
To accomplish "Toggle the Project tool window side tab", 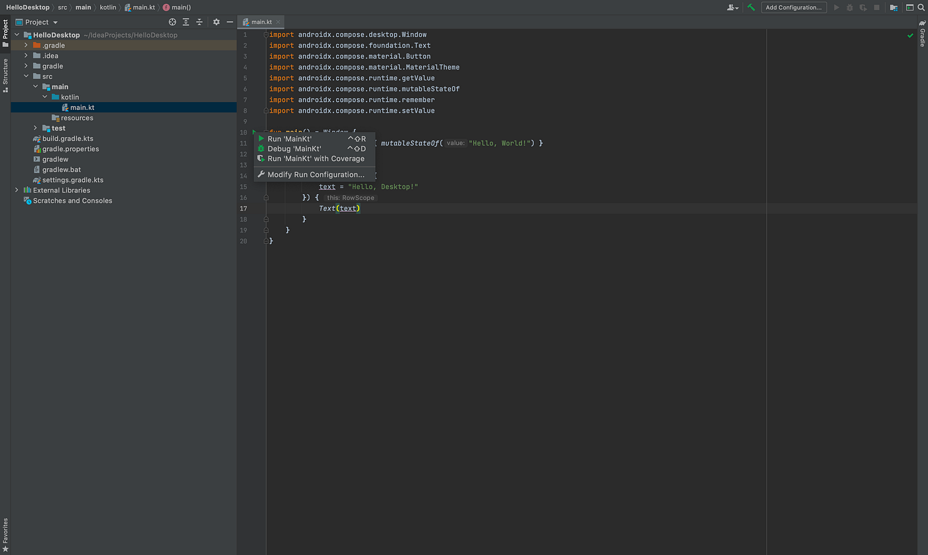I will click(x=5, y=33).
